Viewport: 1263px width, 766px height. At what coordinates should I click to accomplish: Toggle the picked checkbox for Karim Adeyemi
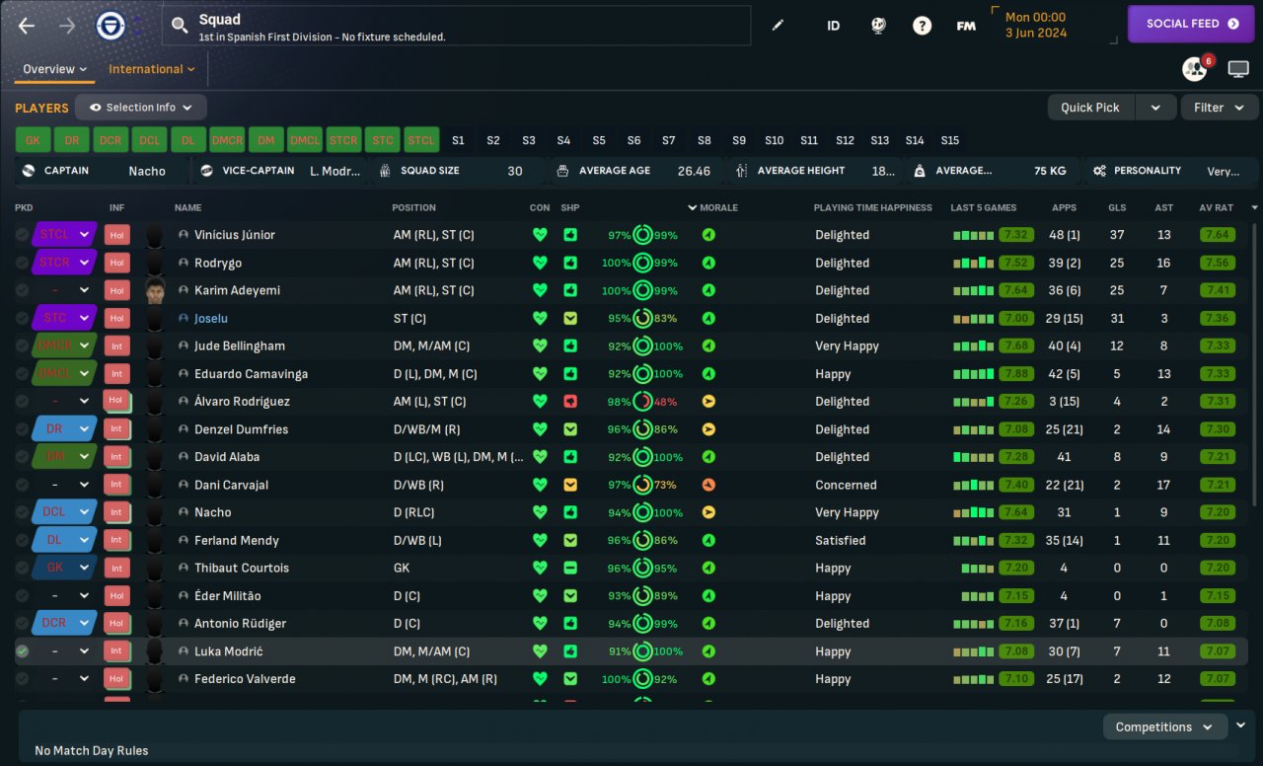(22, 290)
